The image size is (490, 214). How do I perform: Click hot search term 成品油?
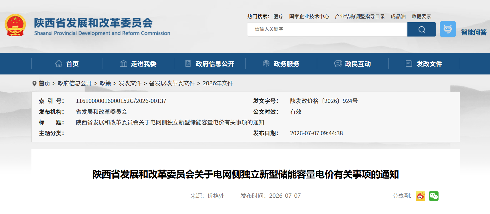click(398, 17)
